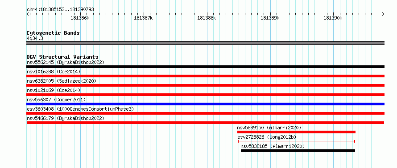The height and width of the screenshot is (168, 397).
Task: Click the chr4:181385152..181390793 region label
Action: (60, 10)
